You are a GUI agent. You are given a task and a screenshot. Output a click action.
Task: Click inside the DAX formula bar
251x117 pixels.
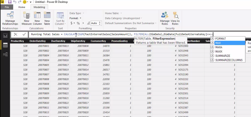coord(139,34)
